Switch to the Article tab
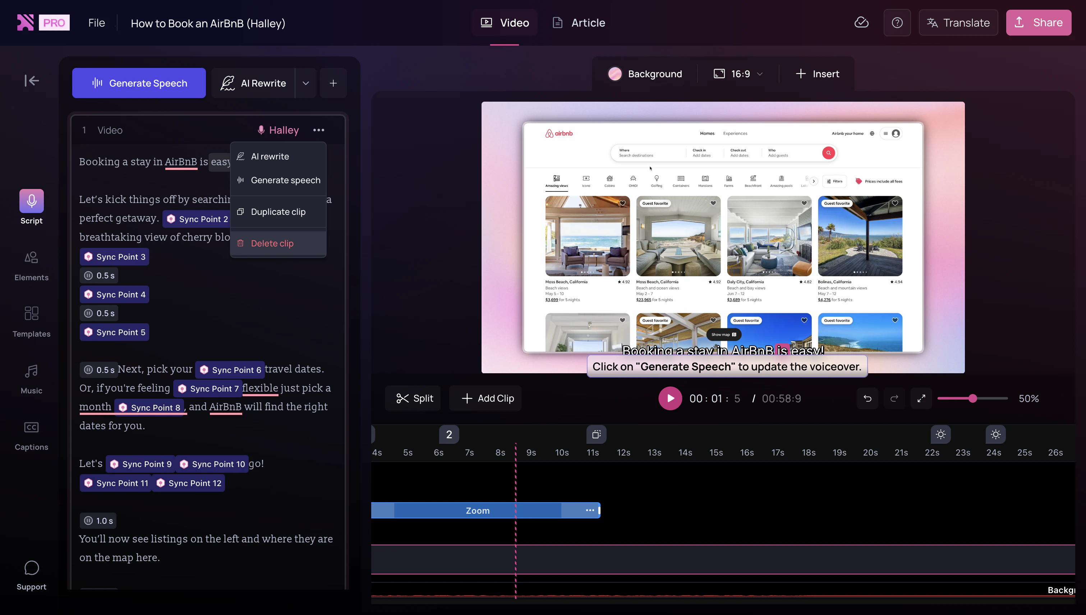Image resolution: width=1086 pixels, height=615 pixels. pos(579,23)
